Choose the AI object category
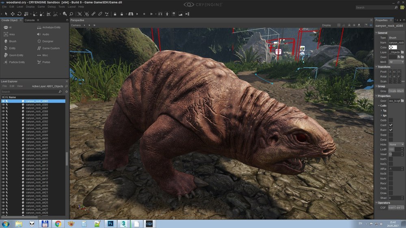The height and width of the screenshot is (228, 406). point(8,28)
